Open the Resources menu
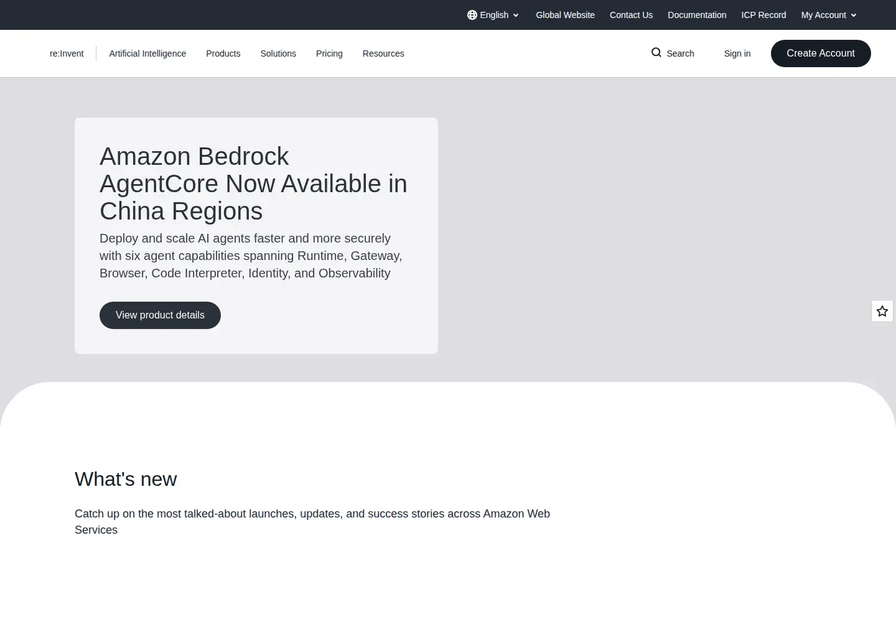Viewport: 896px width, 622px height. pyautogui.click(x=383, y=53)
